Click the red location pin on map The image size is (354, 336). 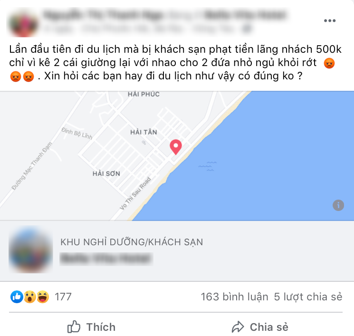[x=176, y=147]
